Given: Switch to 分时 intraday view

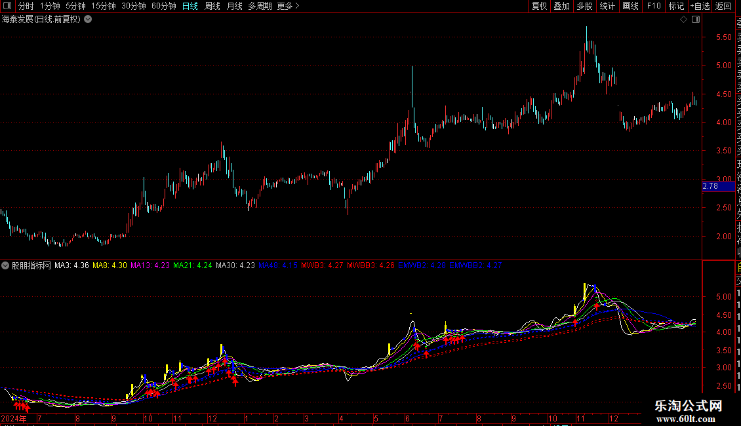Looking at the screenshot, I should coord(26,6).
